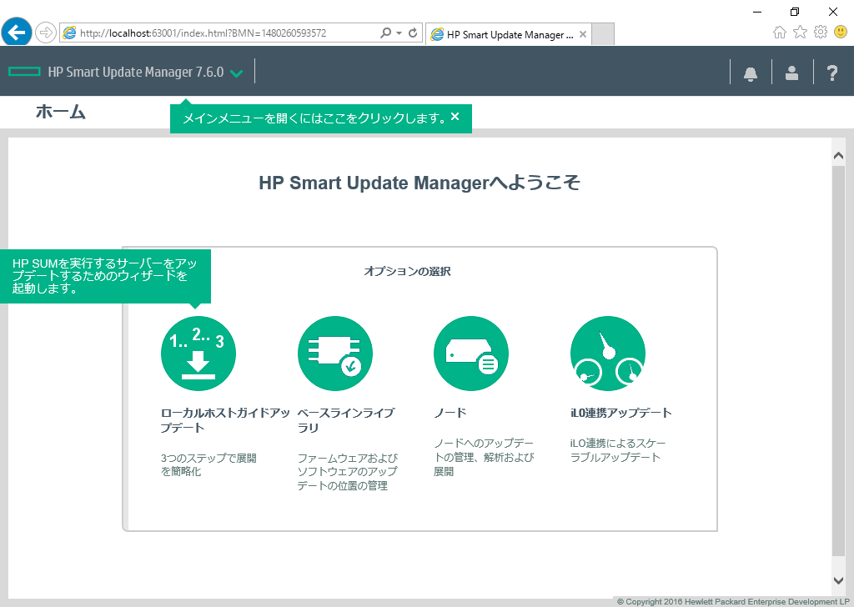Screen dimensions: 854x607
Task: Click the browser forward arrow button
Action: tap(46, 33)
